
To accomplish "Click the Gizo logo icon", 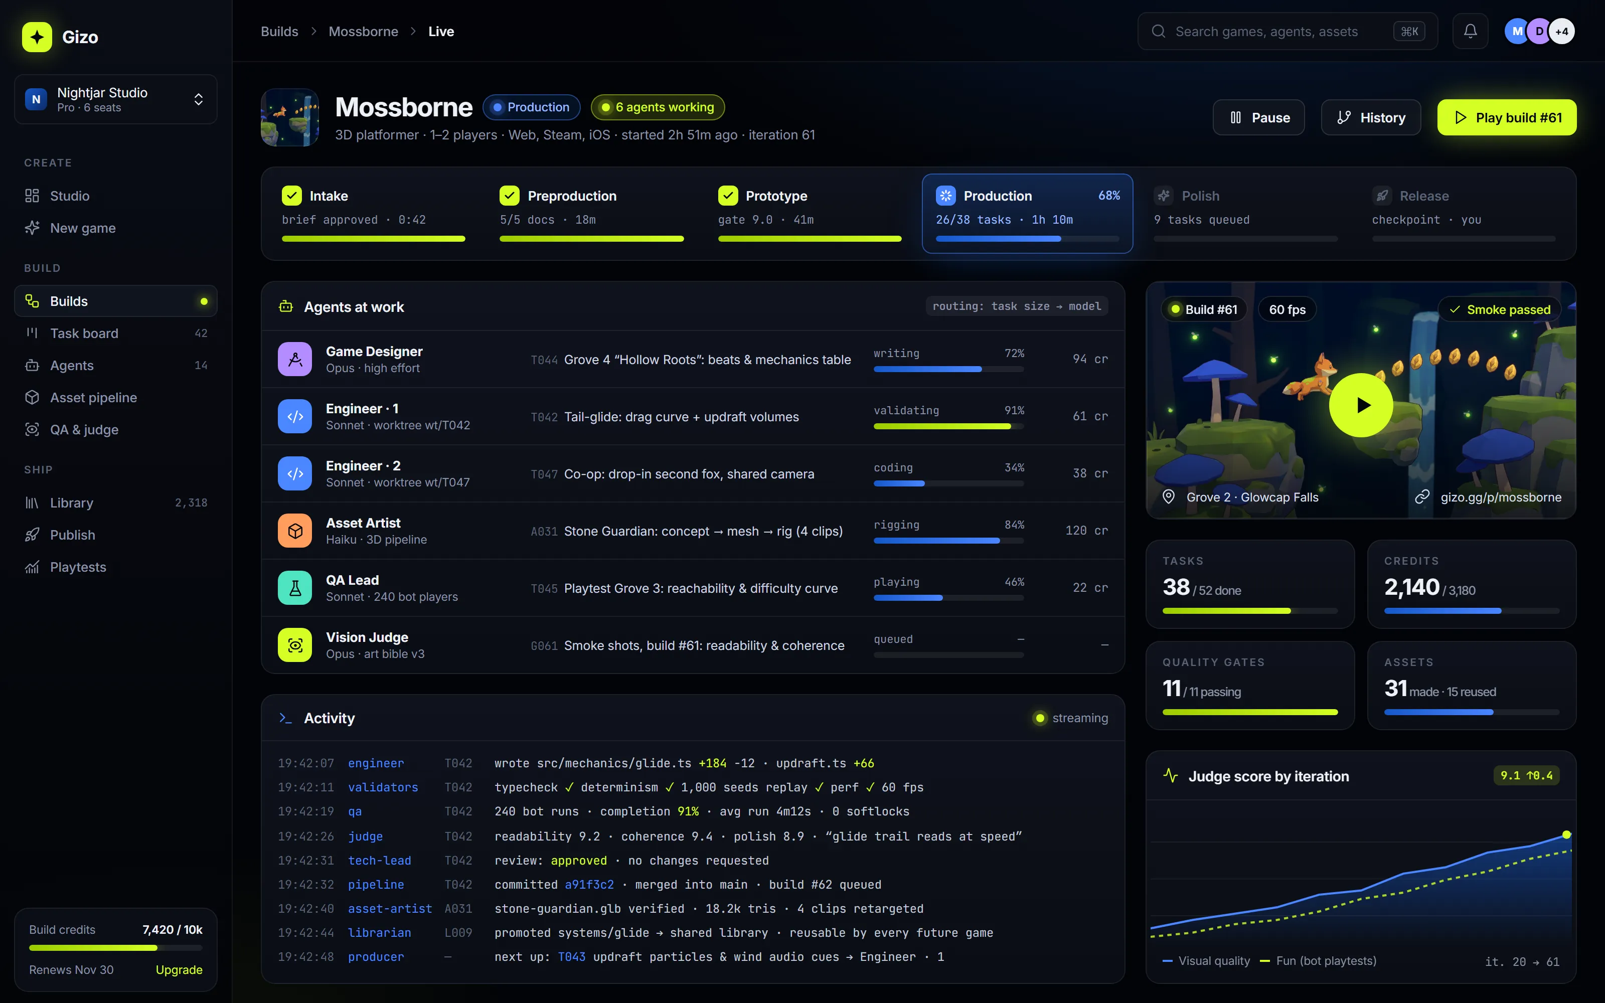I will pos(37,37).
